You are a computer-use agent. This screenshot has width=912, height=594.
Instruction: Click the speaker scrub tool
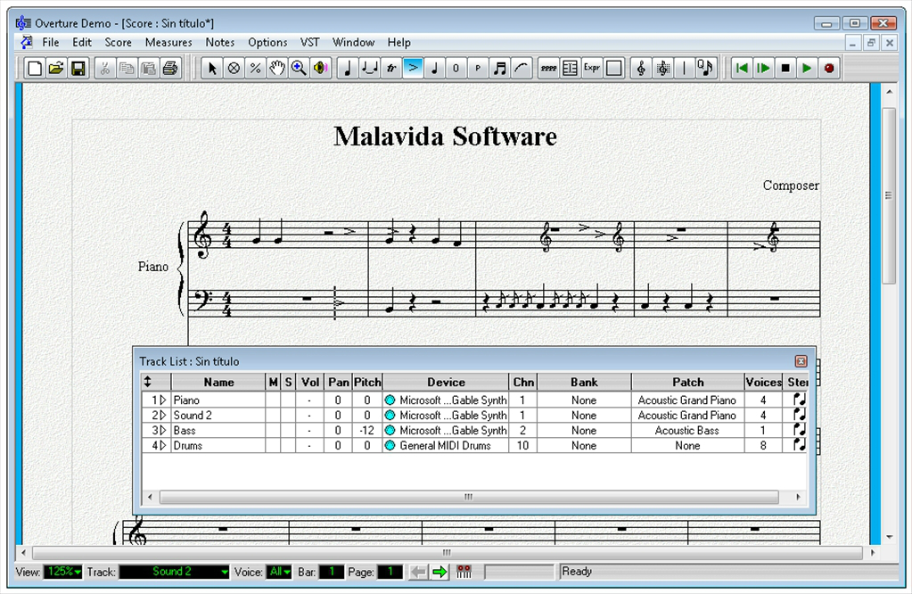[x=320, y=68]
